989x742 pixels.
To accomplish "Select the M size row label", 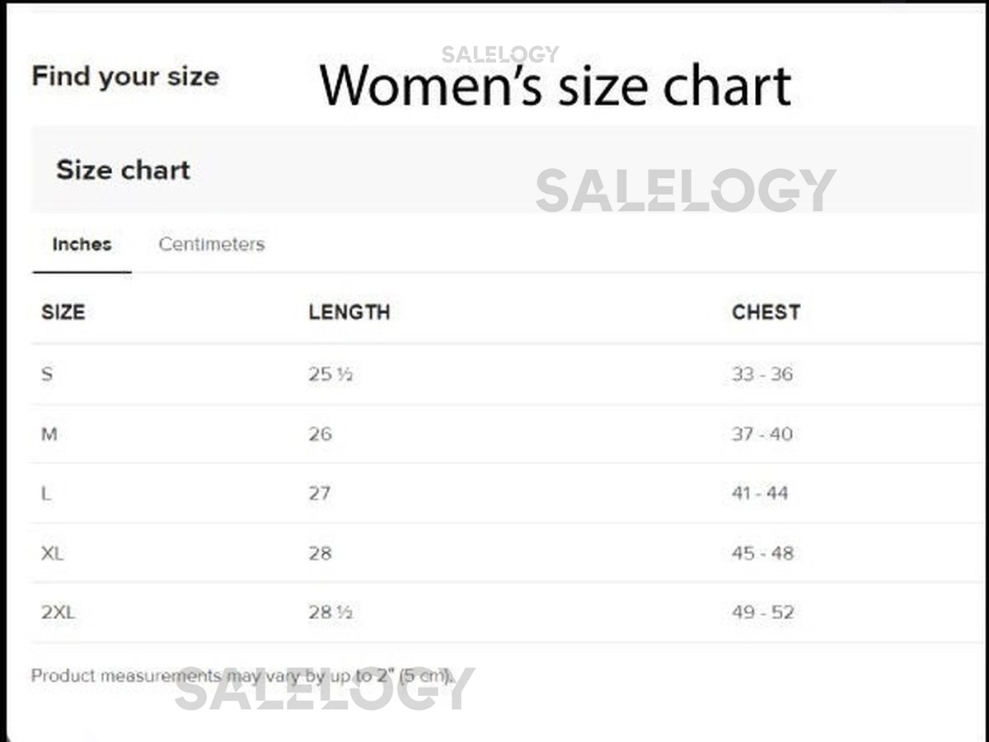I will coord(49,434).
